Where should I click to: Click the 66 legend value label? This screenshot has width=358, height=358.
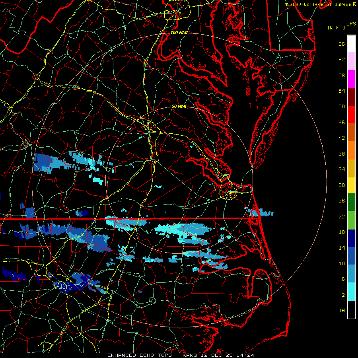click(x=342, y=44)
